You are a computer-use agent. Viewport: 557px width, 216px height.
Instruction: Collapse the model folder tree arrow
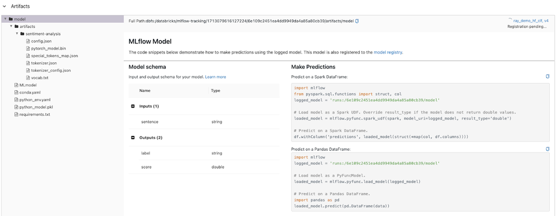tap(5, 19)
